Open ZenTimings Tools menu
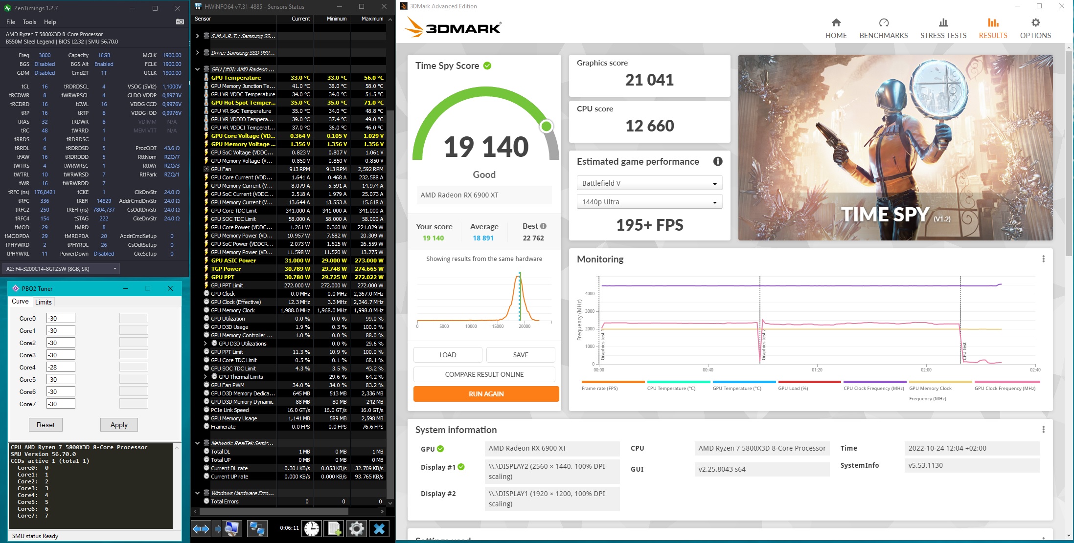 (x=29, y=22)
